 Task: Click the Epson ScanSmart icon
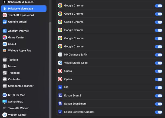(60, 104)
